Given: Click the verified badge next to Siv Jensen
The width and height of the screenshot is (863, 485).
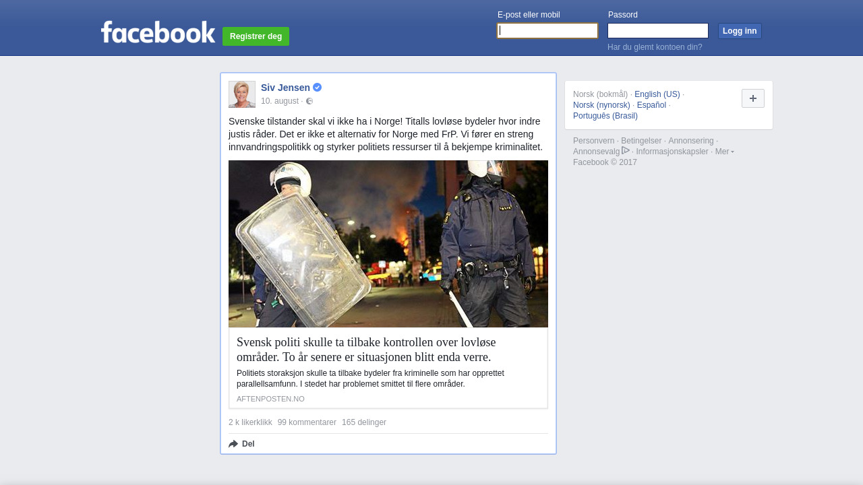Looking at the screenshot, I should click(318, 88).
